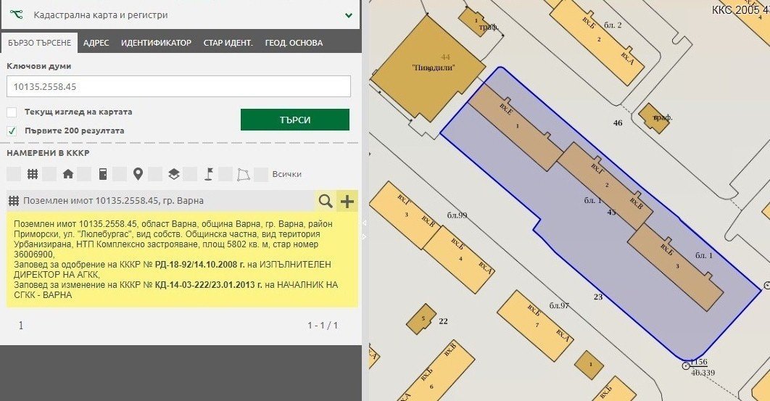Switch to the 'АДРЕС' tab
This screenshot has width=770, height=401.
pos(96,43)
